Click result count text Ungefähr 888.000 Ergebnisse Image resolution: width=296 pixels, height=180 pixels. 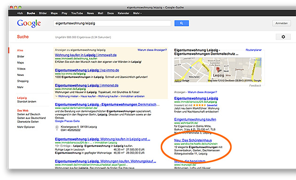point(83,37)
